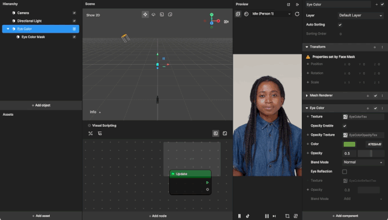The height and width of the screenshot is (220, 388).
Task: Click the EyeColorTex texture thumbnail icon
Action: (x=345, y=117)
